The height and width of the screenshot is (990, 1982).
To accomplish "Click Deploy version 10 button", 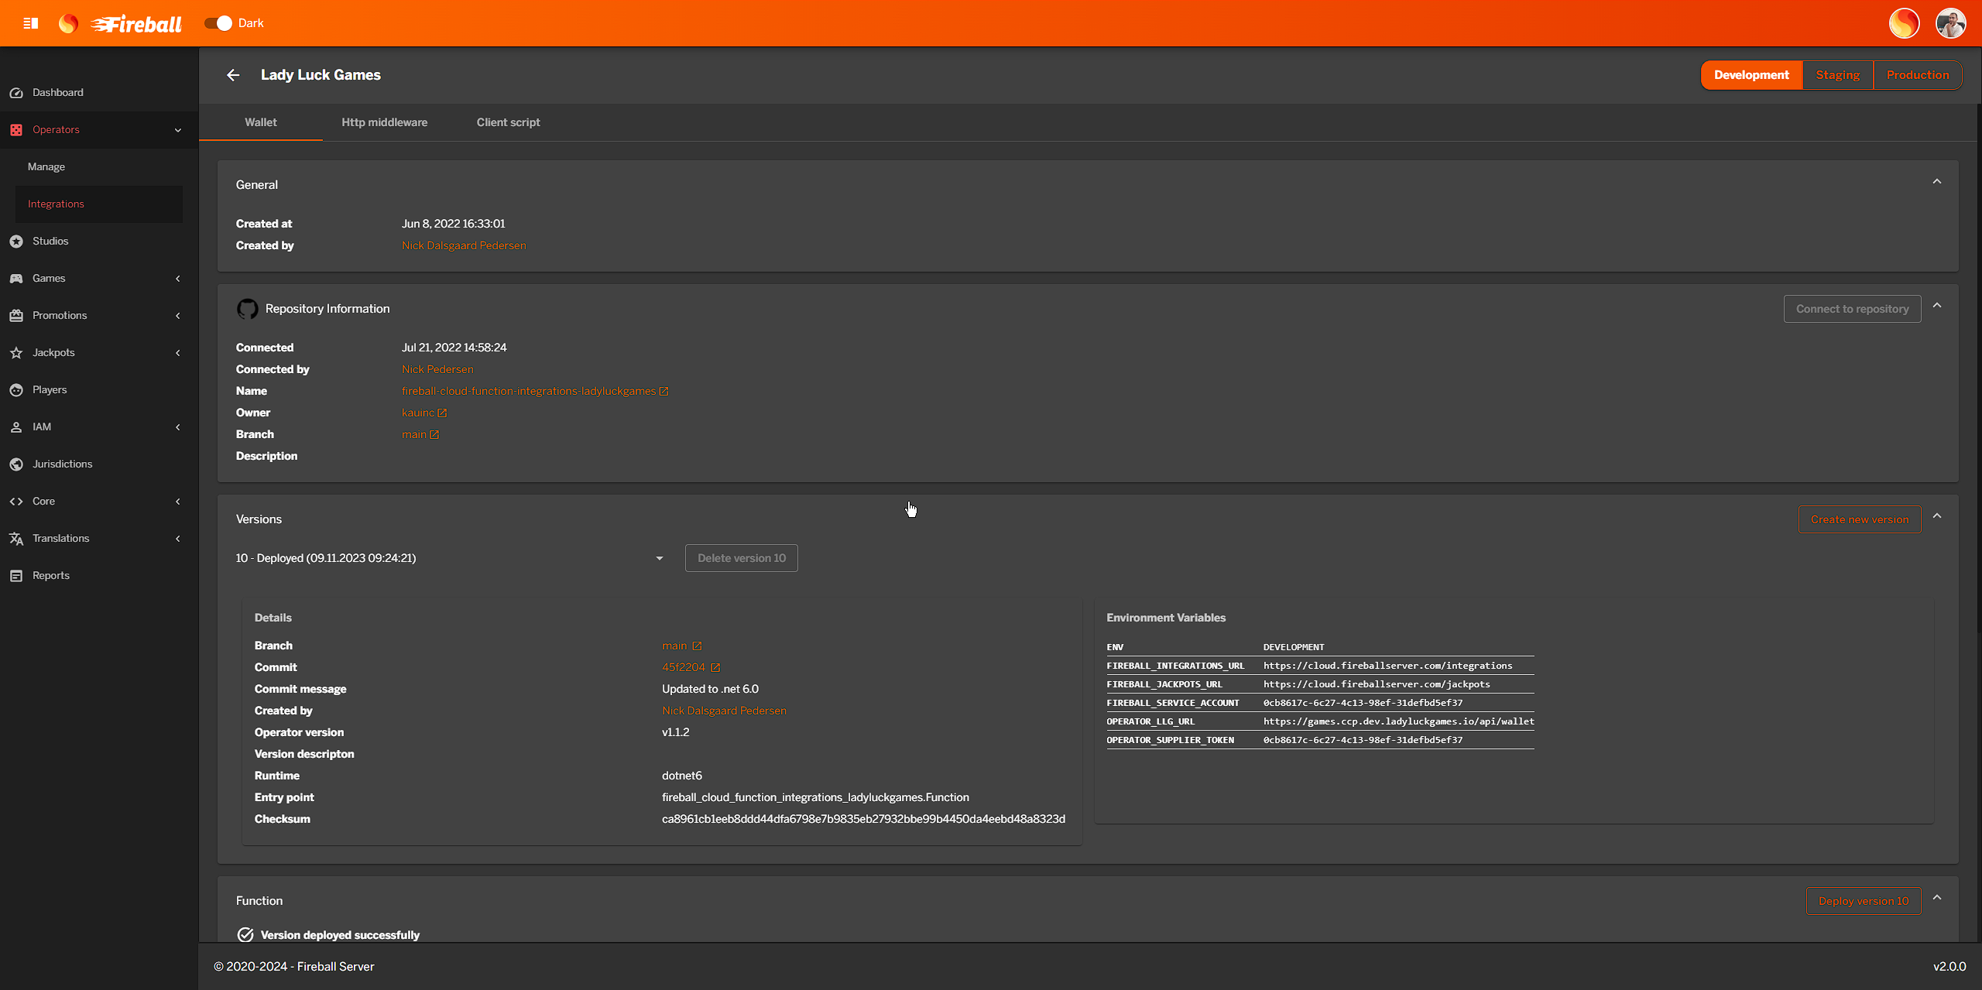I will point(1863,901).
